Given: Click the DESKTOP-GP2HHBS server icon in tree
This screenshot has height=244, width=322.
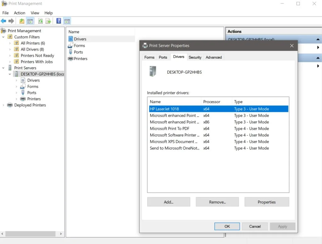Looking at the screenshot, I should pos(16,74).
